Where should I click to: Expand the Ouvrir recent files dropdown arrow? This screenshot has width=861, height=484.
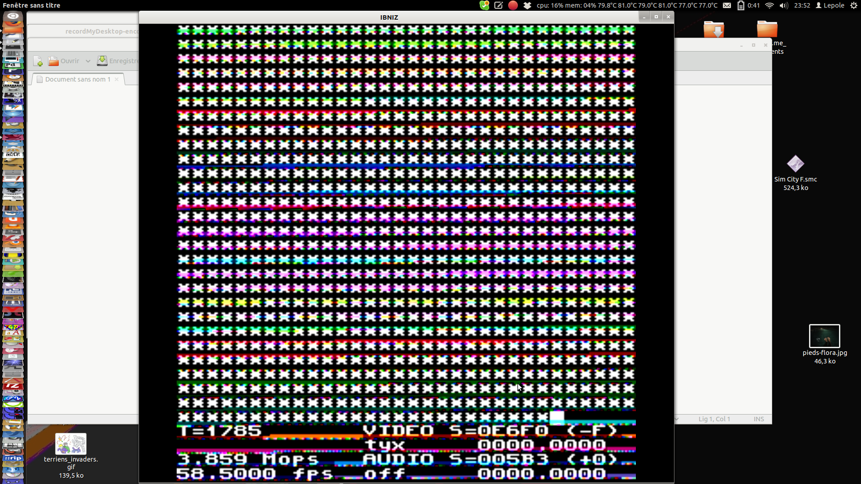pyautogui.click(x=88, y=61)
